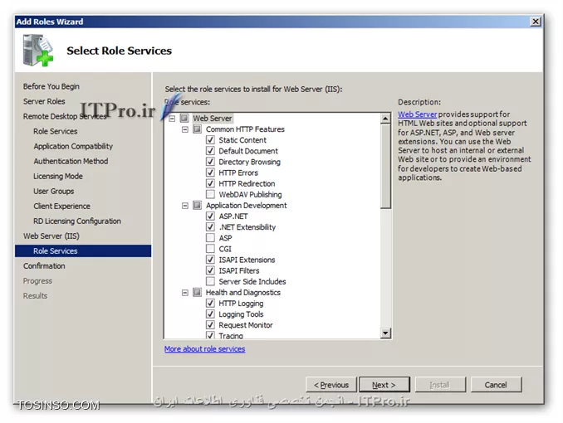This screenshot has height=423, width=563.
Task: Toggle HTTP Logging checkbox
Action: [210, 304]
